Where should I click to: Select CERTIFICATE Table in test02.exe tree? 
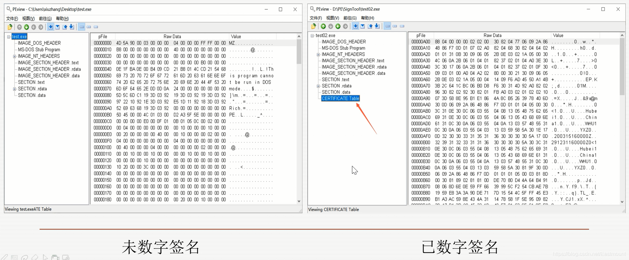(x=340, y=98)
